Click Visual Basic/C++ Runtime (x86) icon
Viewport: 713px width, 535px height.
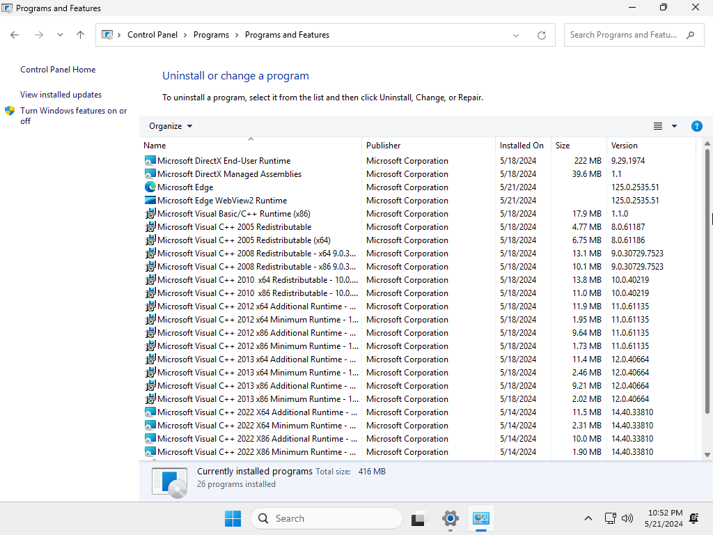point(150,213)
